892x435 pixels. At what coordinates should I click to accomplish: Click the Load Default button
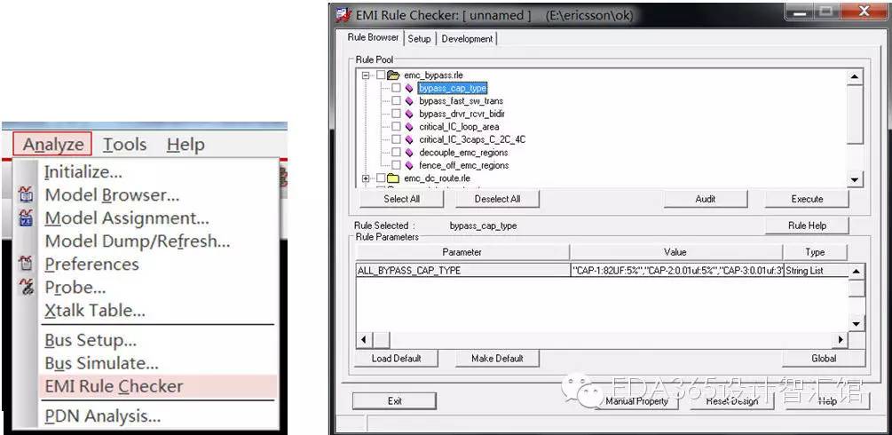[x=396, y=359]
